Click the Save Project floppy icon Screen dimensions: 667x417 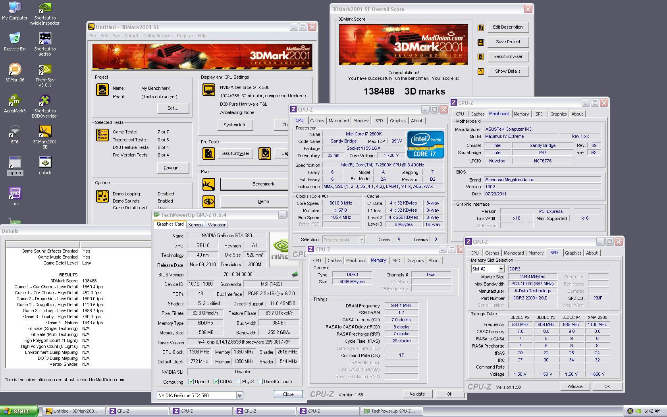pyautogui.click(x=481, y=42)
